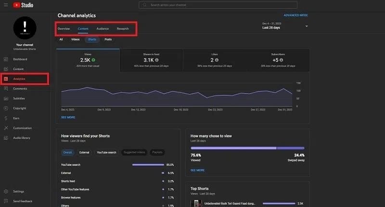The image size is (385, 207).
Task: Click the YouTube search 85.0% bar
Action: (x=148, y=165)
